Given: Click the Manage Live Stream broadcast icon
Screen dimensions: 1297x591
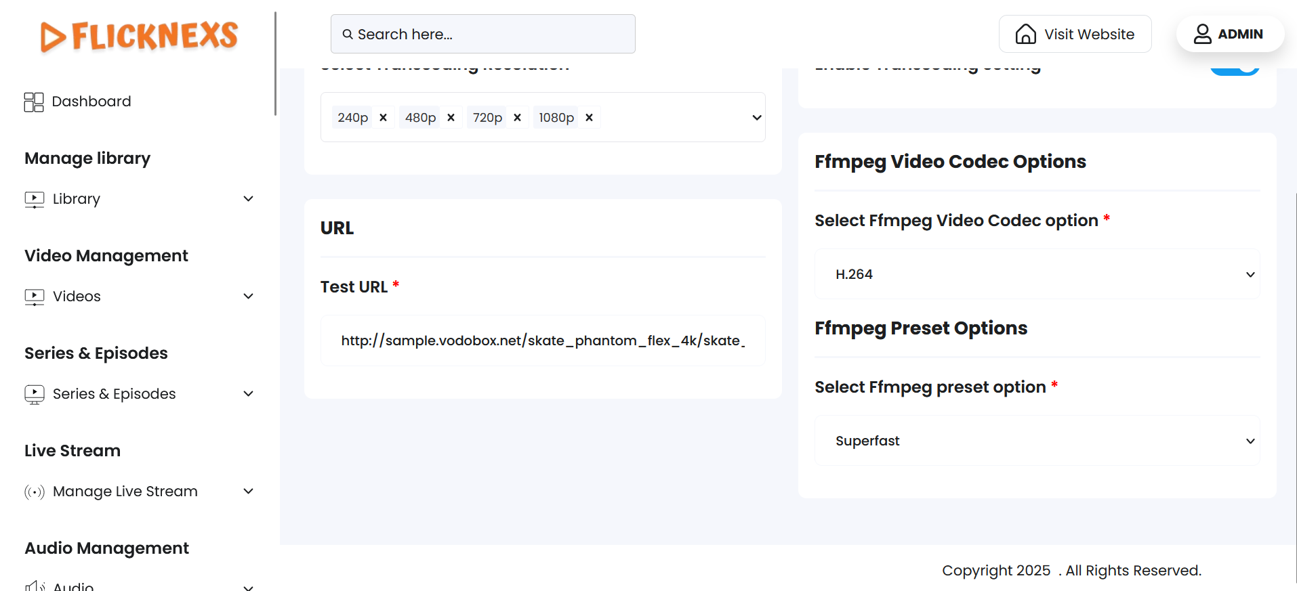Looking at the screenshot, I should point(35,491).
